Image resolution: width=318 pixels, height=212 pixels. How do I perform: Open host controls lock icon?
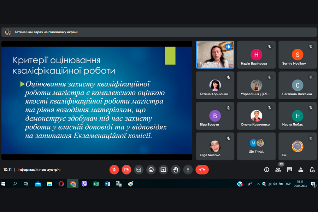click(x=312, y=170)
